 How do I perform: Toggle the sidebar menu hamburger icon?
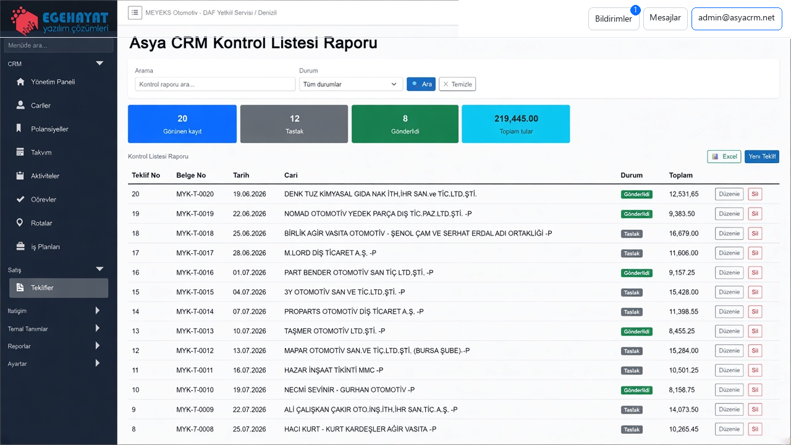[x=135, y=12]
